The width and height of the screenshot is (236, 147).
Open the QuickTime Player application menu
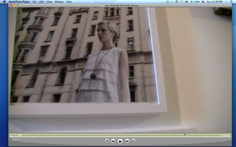point(19,2)
